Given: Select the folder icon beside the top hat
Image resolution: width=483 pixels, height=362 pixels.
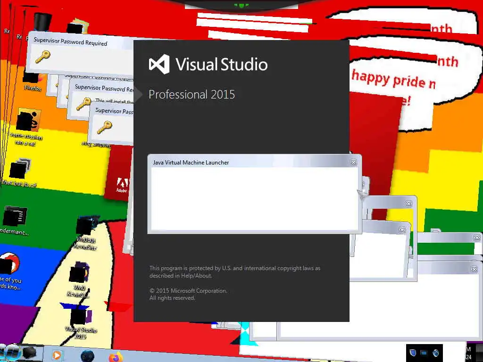Looking at the screenshot, I should click(x=77, y=26).
